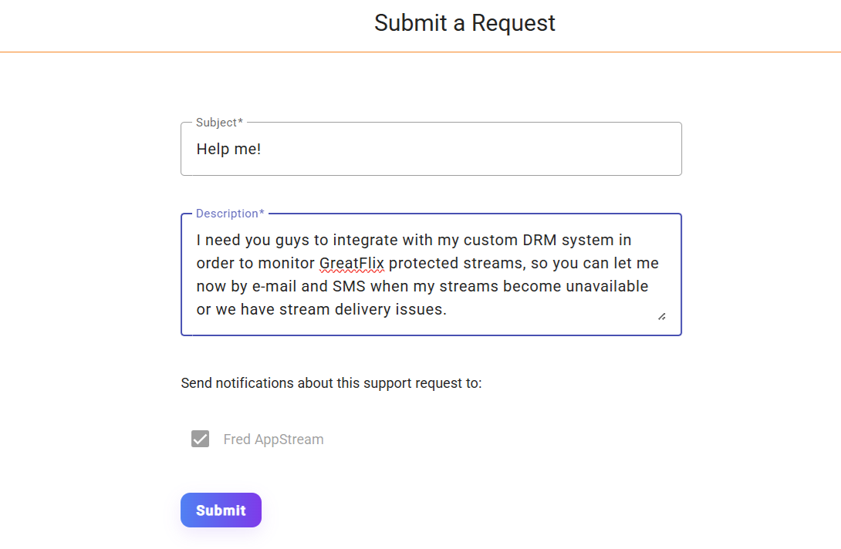The width and height of the screenshot is (841, 549).
Task: Click the checkmark inside the notifications checkbox
Action: (x=199, y=439)
